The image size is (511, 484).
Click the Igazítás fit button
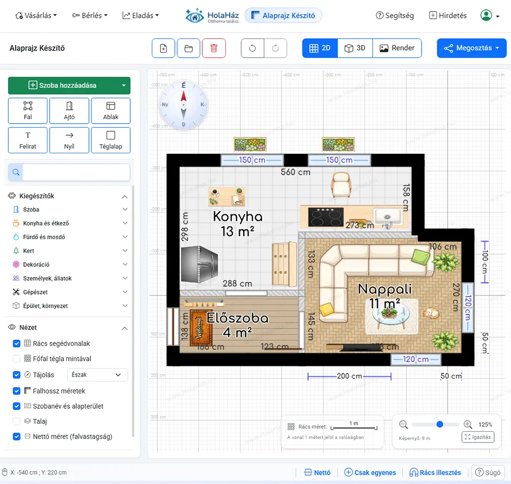(x=477, y=437)
